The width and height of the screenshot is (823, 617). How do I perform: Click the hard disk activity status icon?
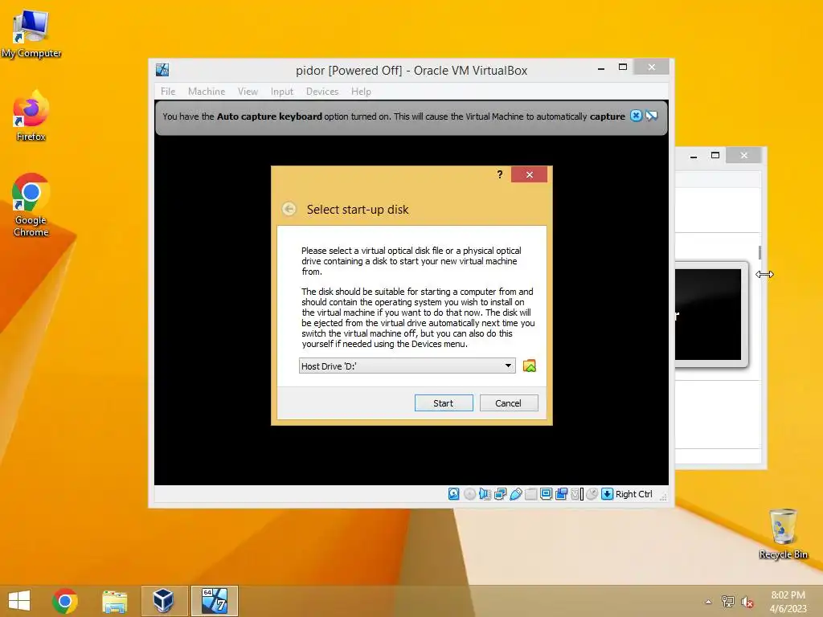(454, 494)
